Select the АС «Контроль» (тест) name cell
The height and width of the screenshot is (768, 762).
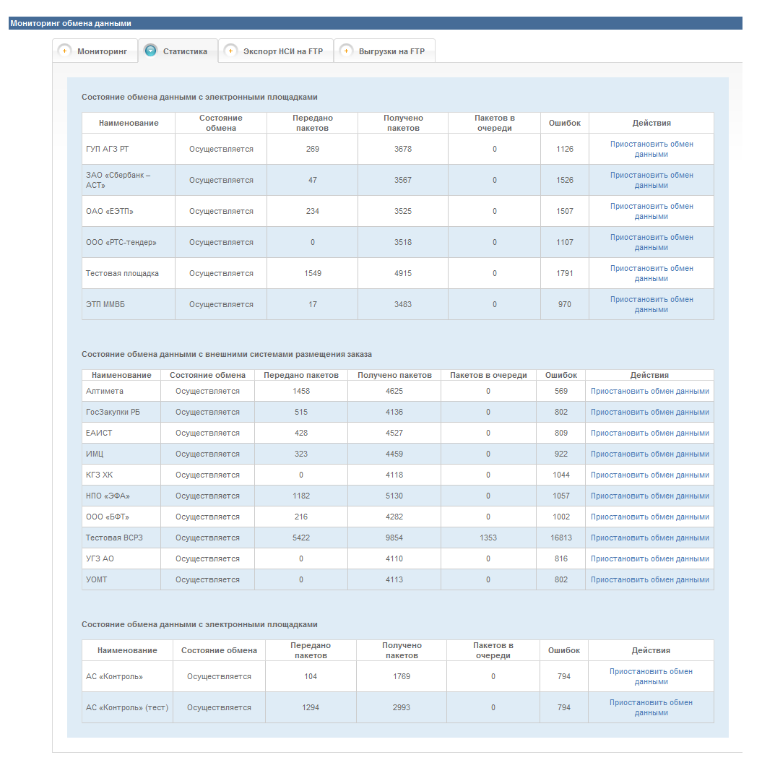[127, 708]
